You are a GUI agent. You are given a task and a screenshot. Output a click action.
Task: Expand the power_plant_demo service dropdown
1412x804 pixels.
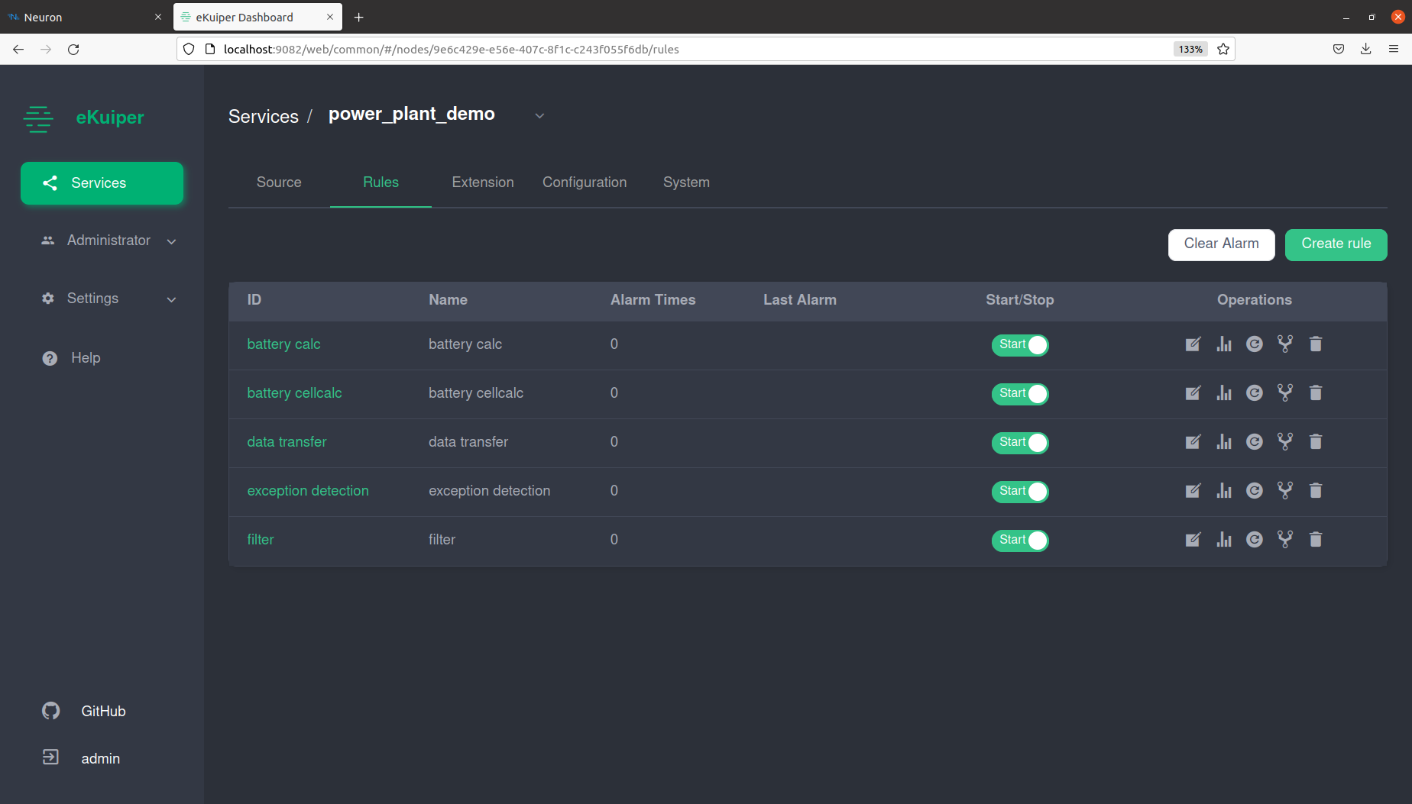click(x=539, y=116)
